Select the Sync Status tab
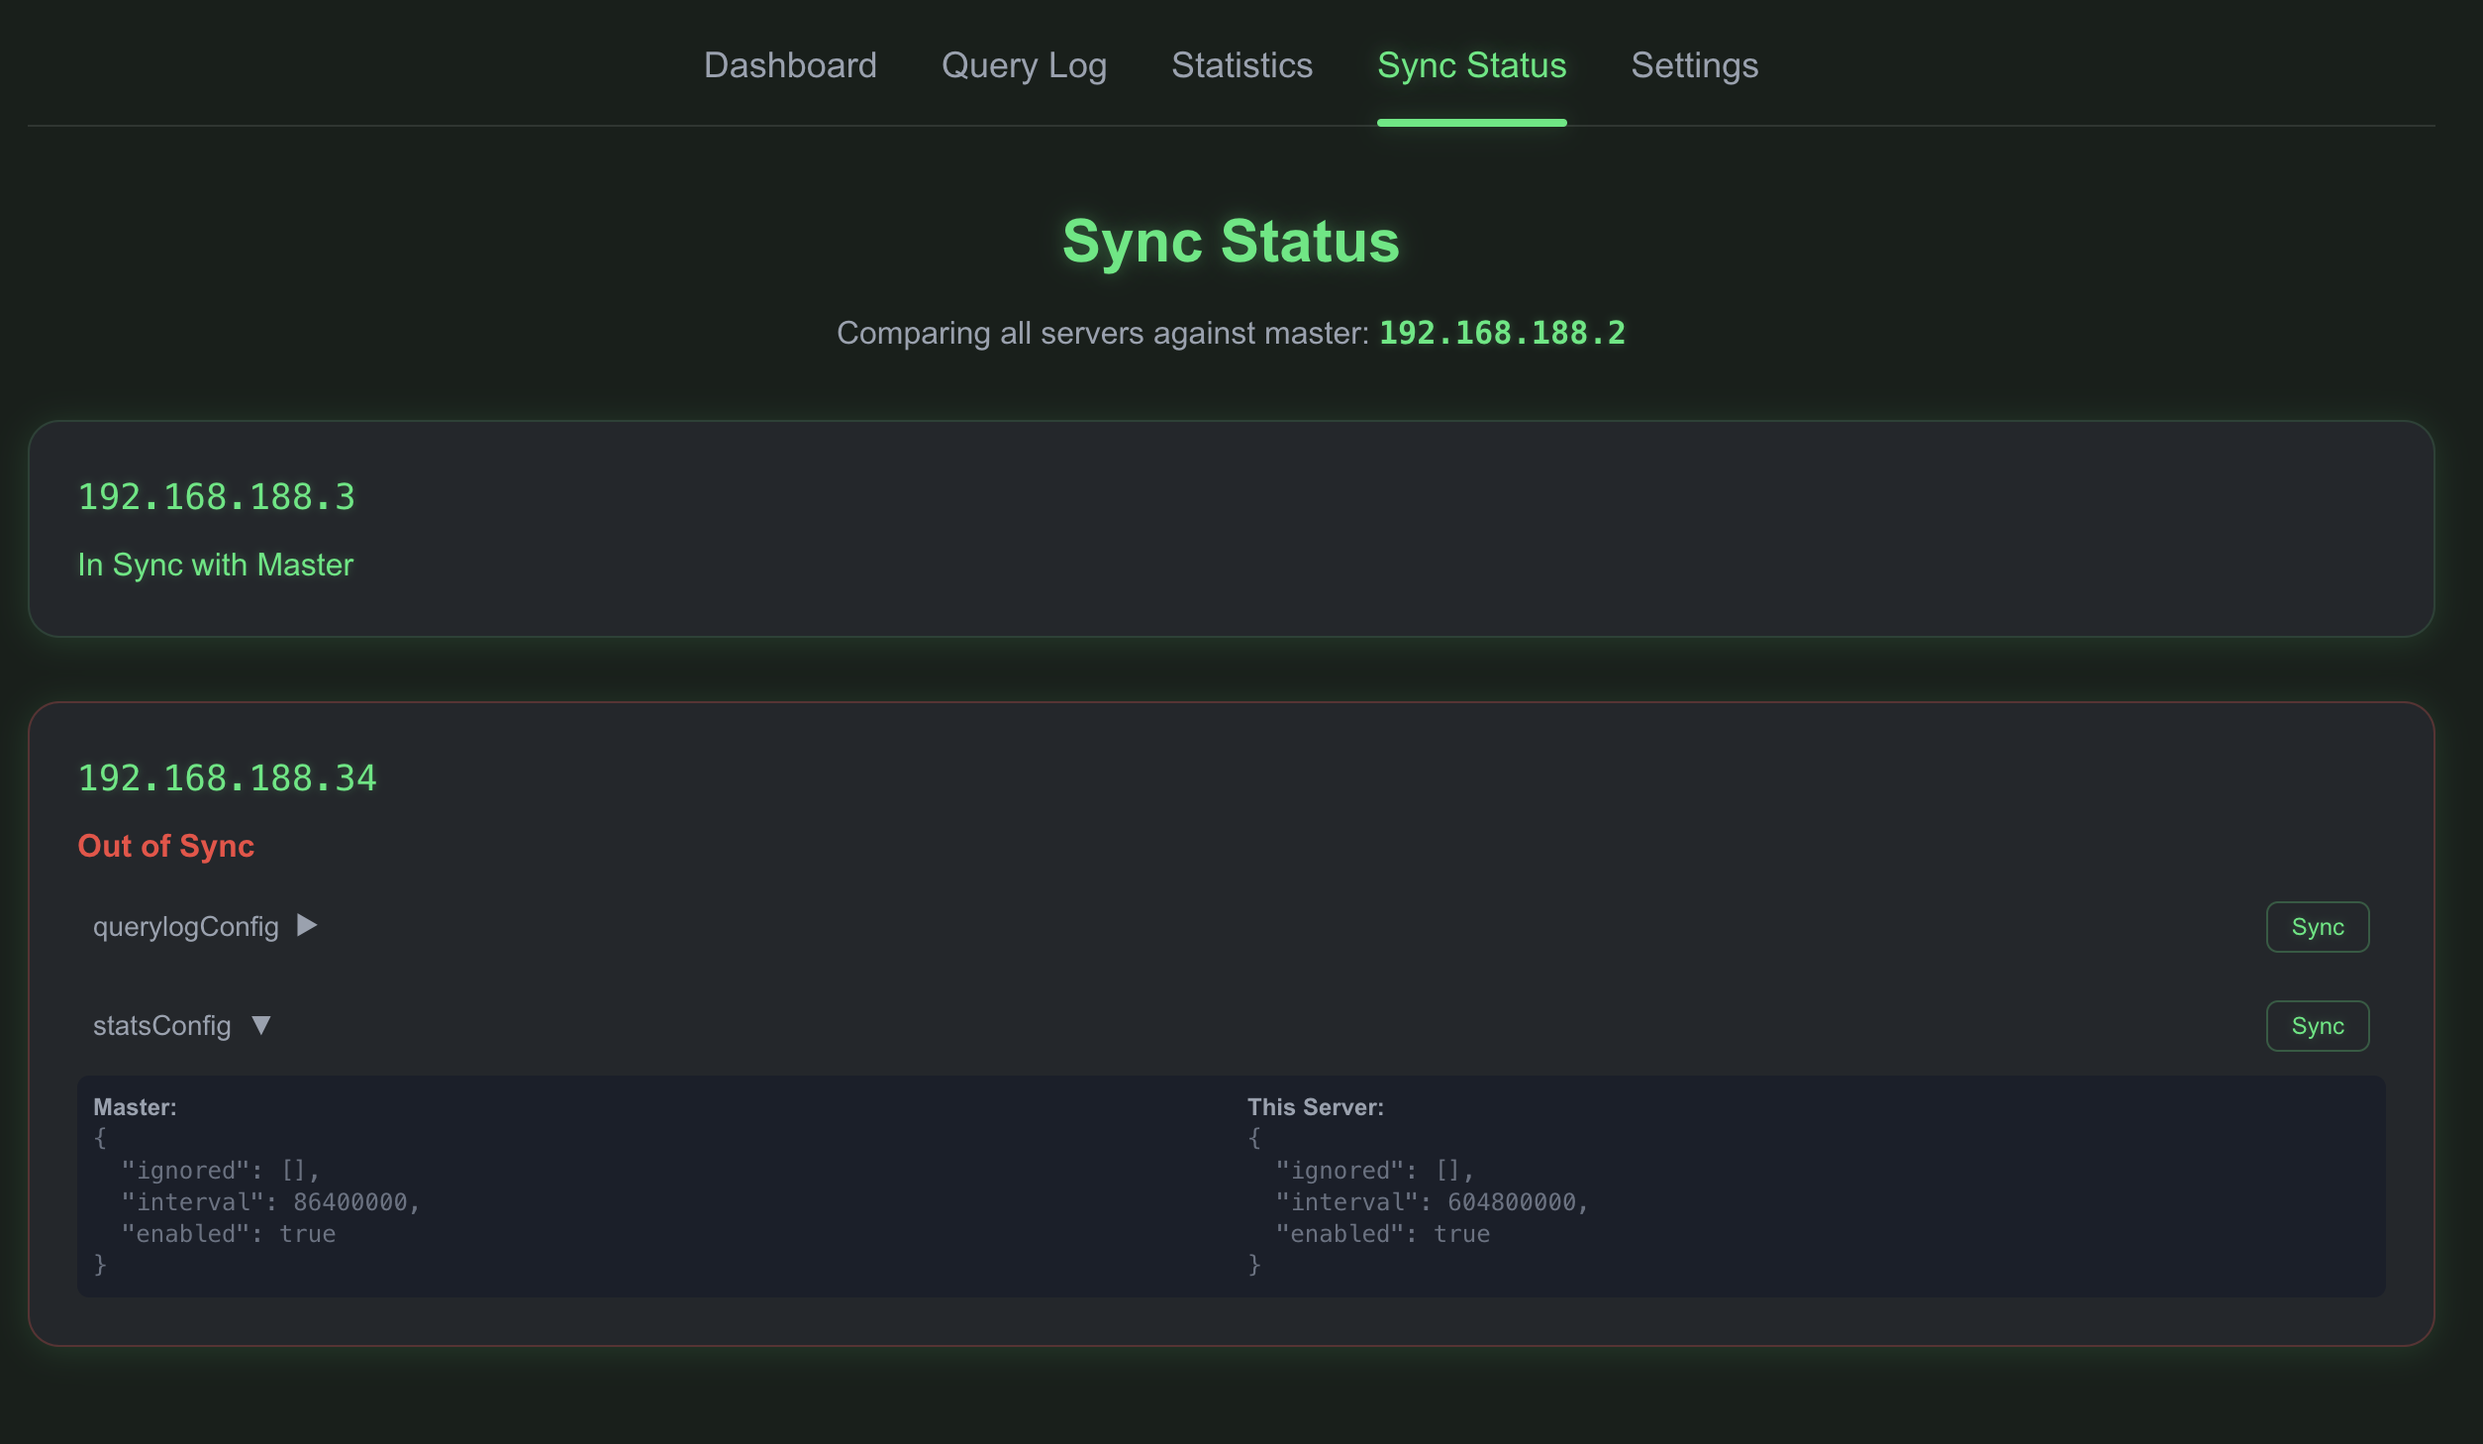 point(1471,65)
